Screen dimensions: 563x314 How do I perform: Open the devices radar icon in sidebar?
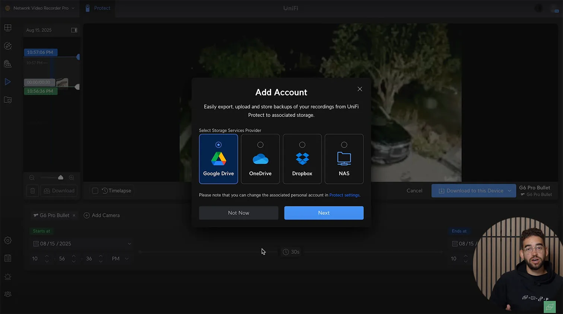tap(8, 46)
